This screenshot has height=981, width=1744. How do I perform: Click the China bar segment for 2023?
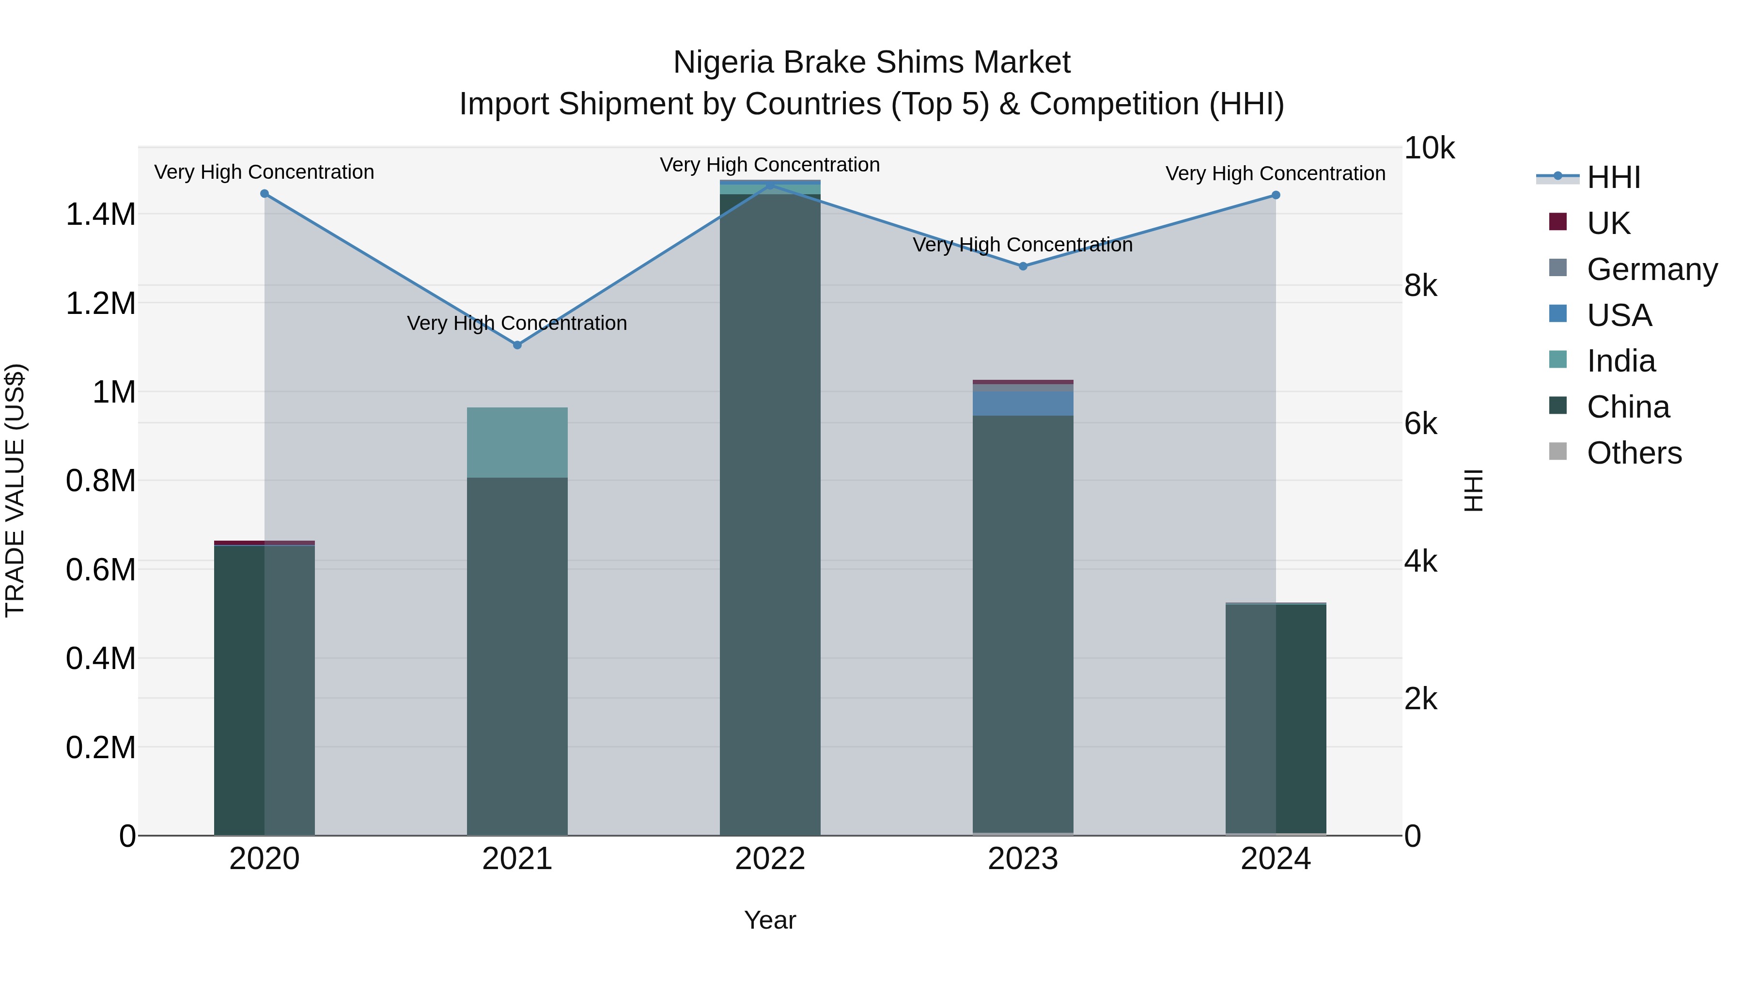(x=1023, y=624)
